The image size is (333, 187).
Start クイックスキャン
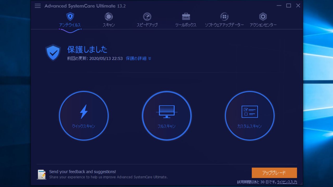tap(84, 116)
